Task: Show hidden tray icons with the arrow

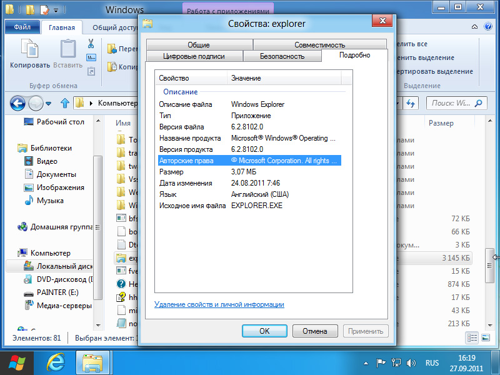Action: [366, 363]
